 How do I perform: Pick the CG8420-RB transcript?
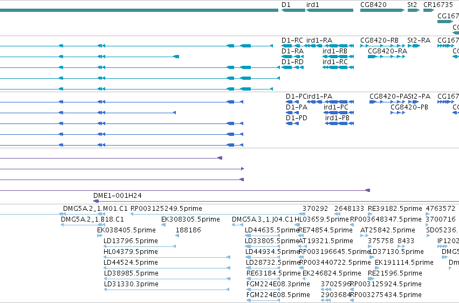pos(382,46)
